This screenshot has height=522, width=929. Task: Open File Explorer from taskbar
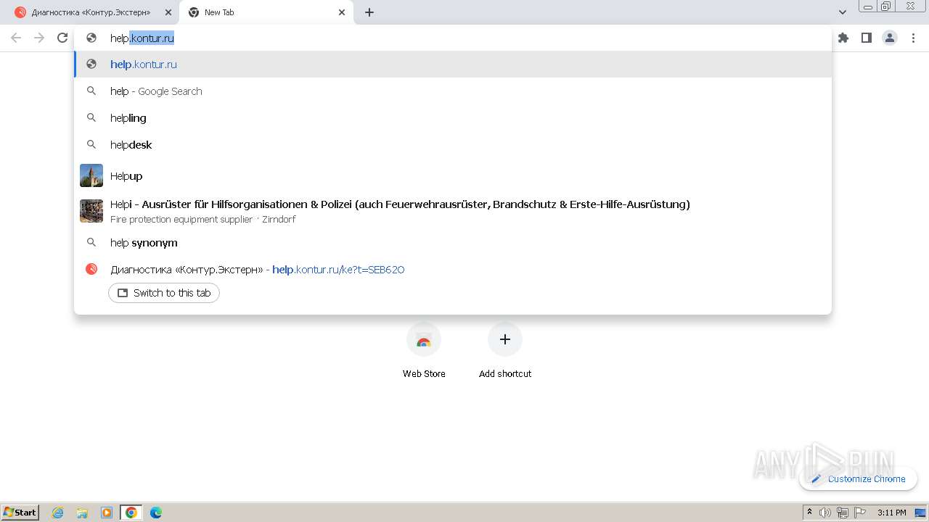(x=82, y=513)
